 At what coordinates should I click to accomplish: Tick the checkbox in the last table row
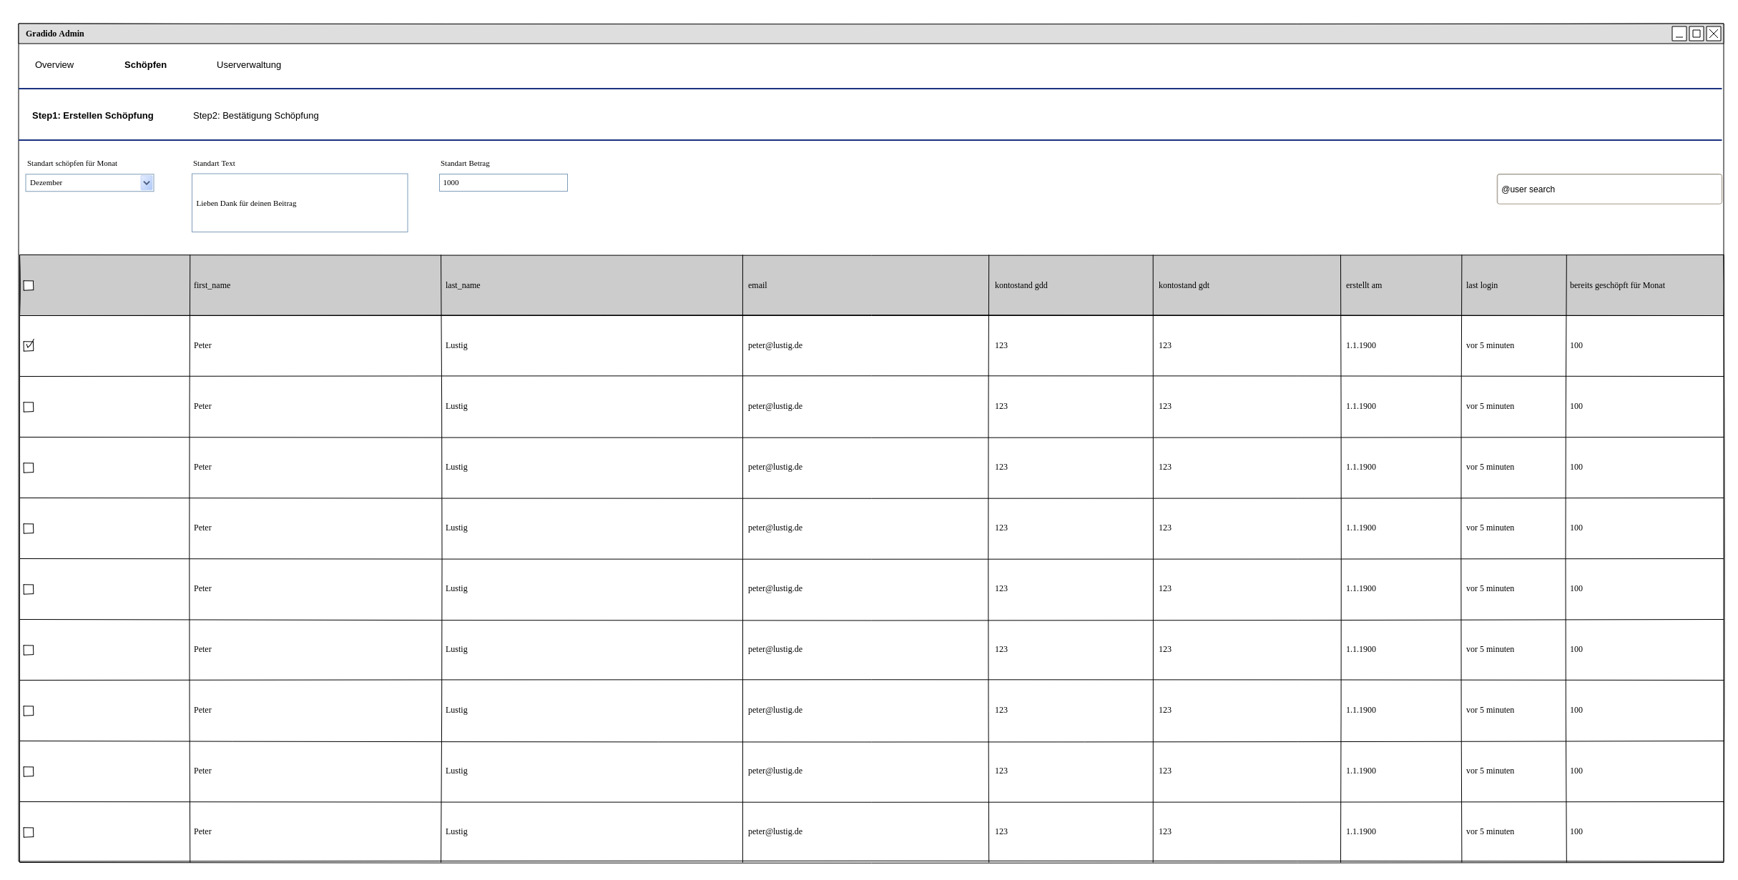point(29,832)
